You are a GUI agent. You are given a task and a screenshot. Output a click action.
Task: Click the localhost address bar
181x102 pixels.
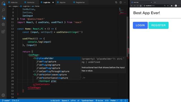click(153, 6)
